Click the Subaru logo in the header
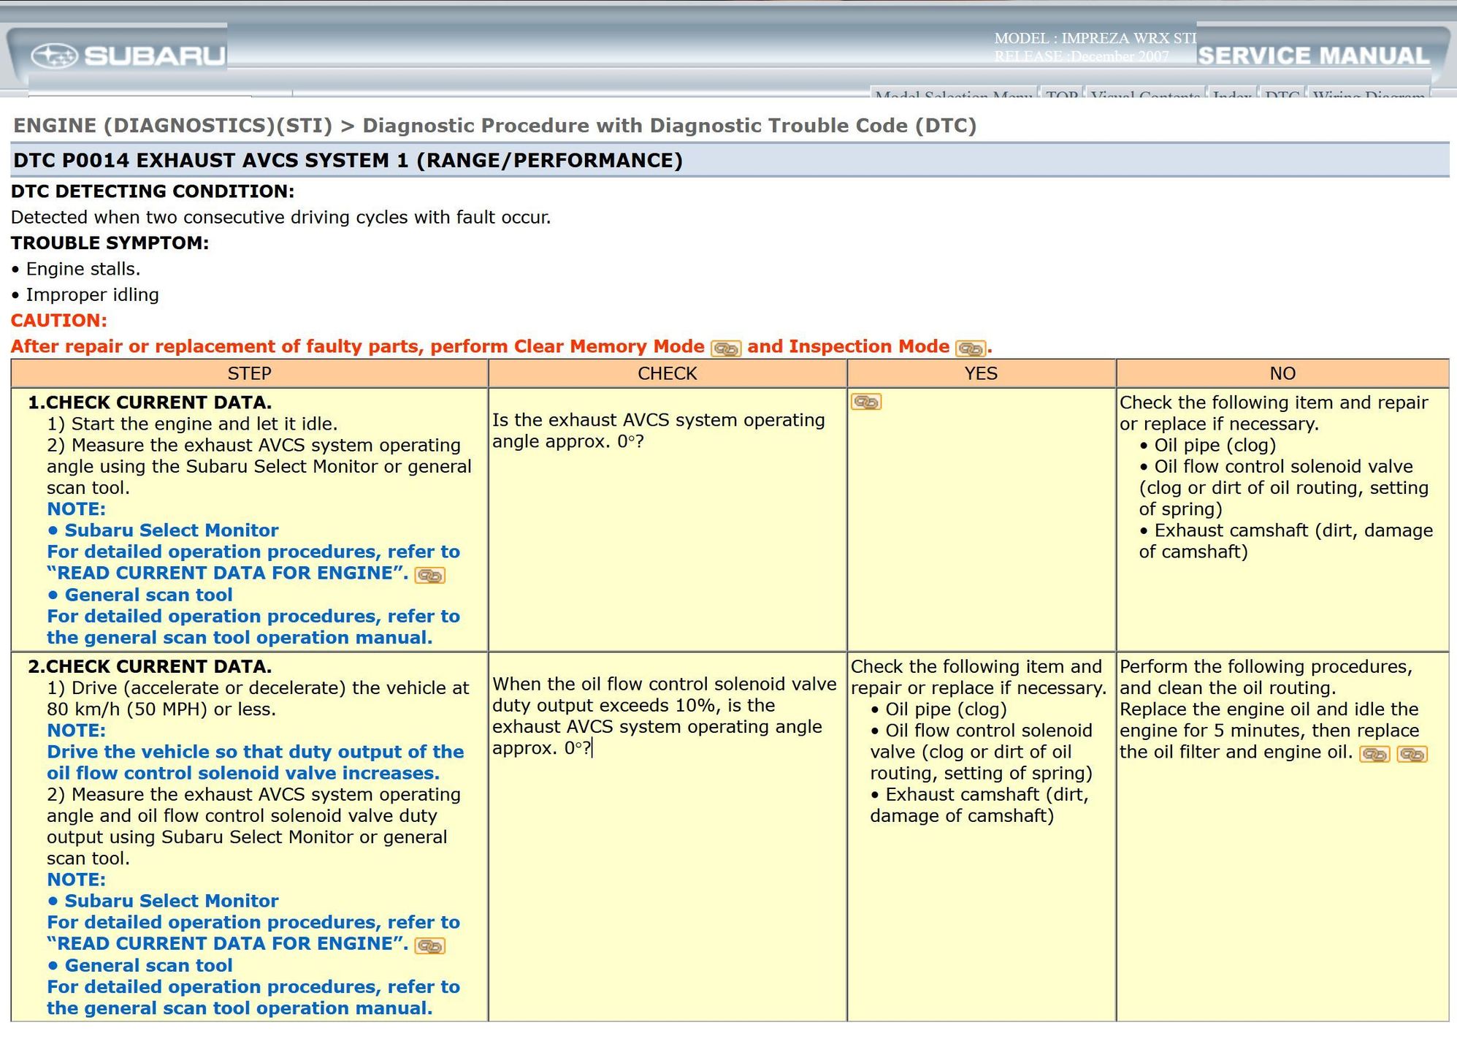 [129, 56]
